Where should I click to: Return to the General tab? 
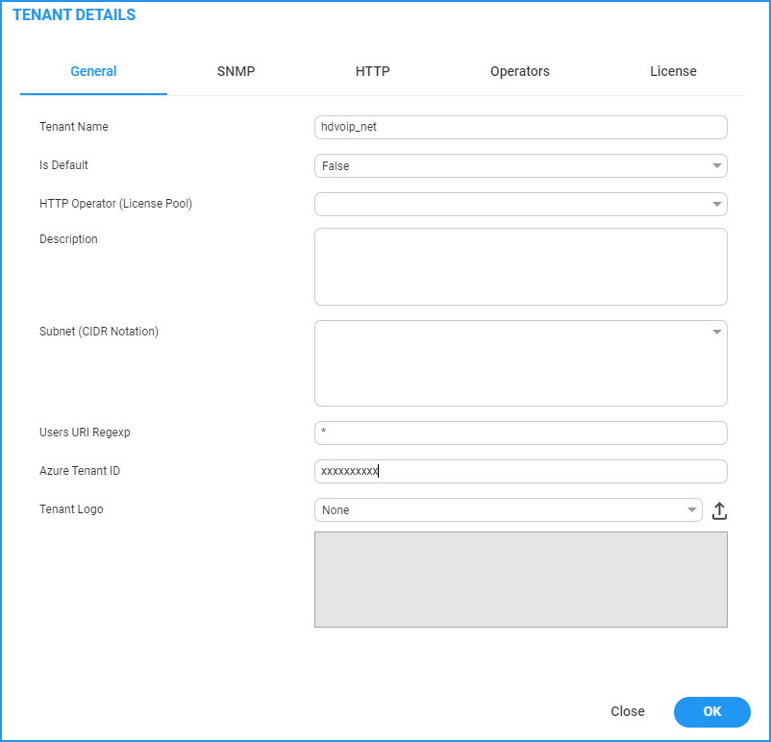[x=93, y=71]
